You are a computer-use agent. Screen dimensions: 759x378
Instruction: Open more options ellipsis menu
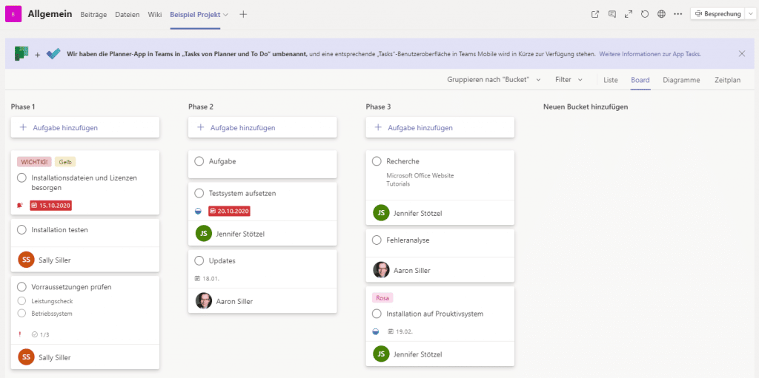[x=677, y=14]
